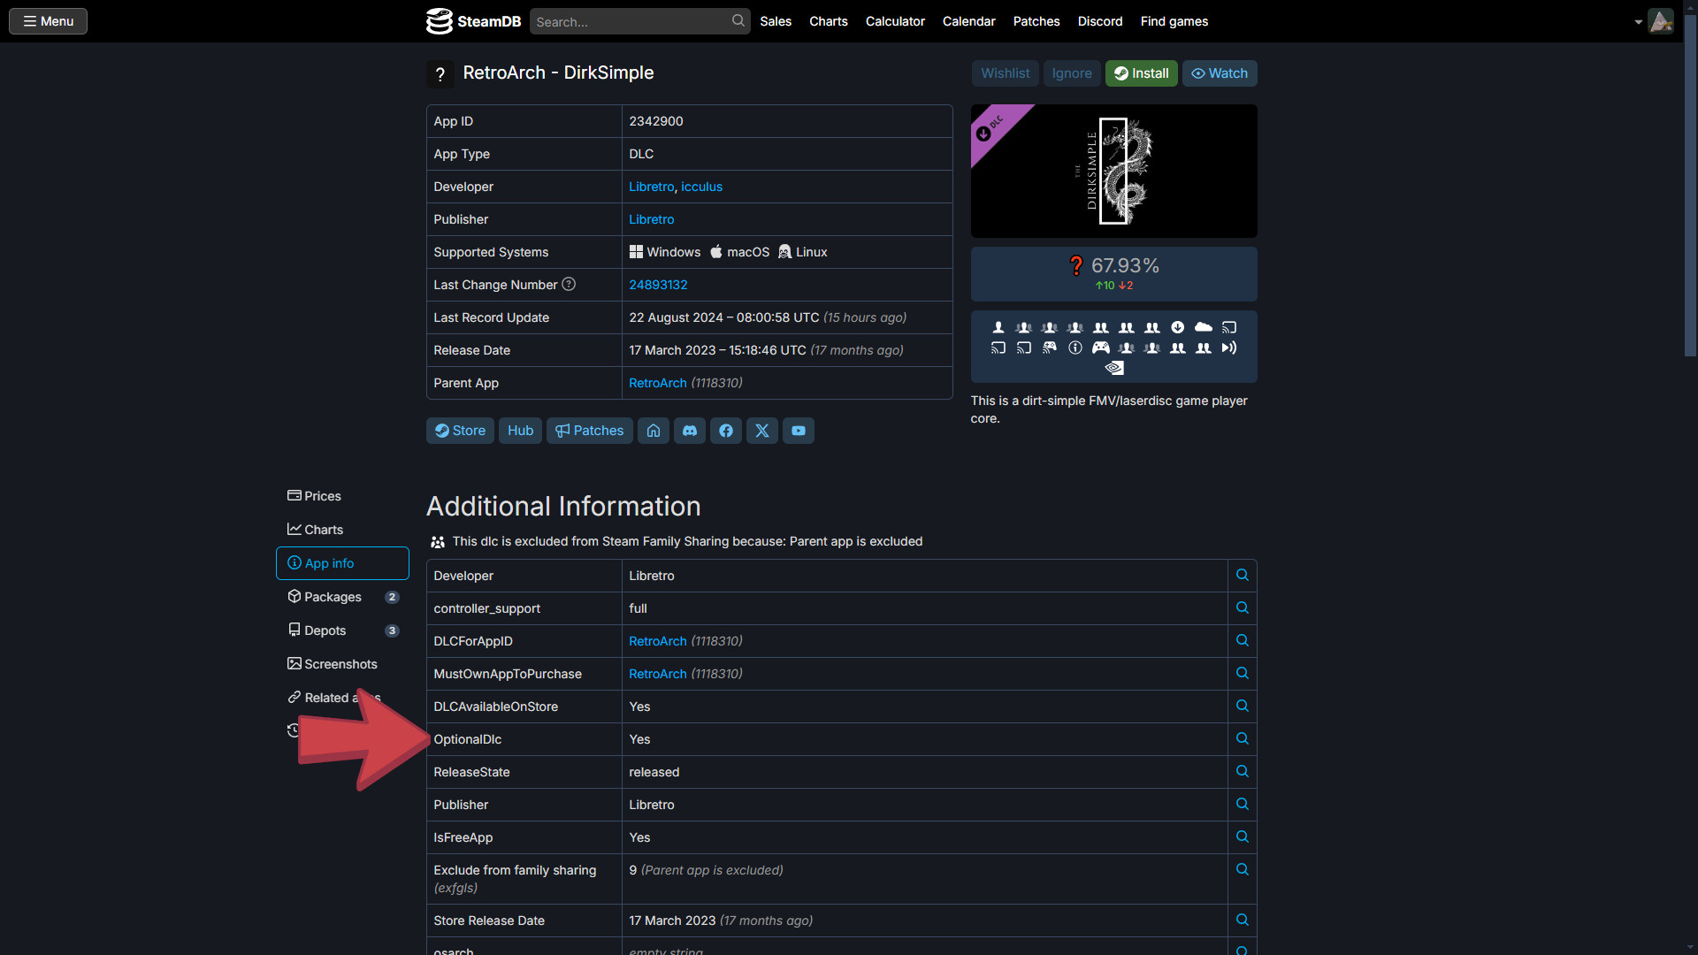This screenshot has width=1698, height=955.
Task: Open the Facebook icon link button
Action: coord(726,431)
